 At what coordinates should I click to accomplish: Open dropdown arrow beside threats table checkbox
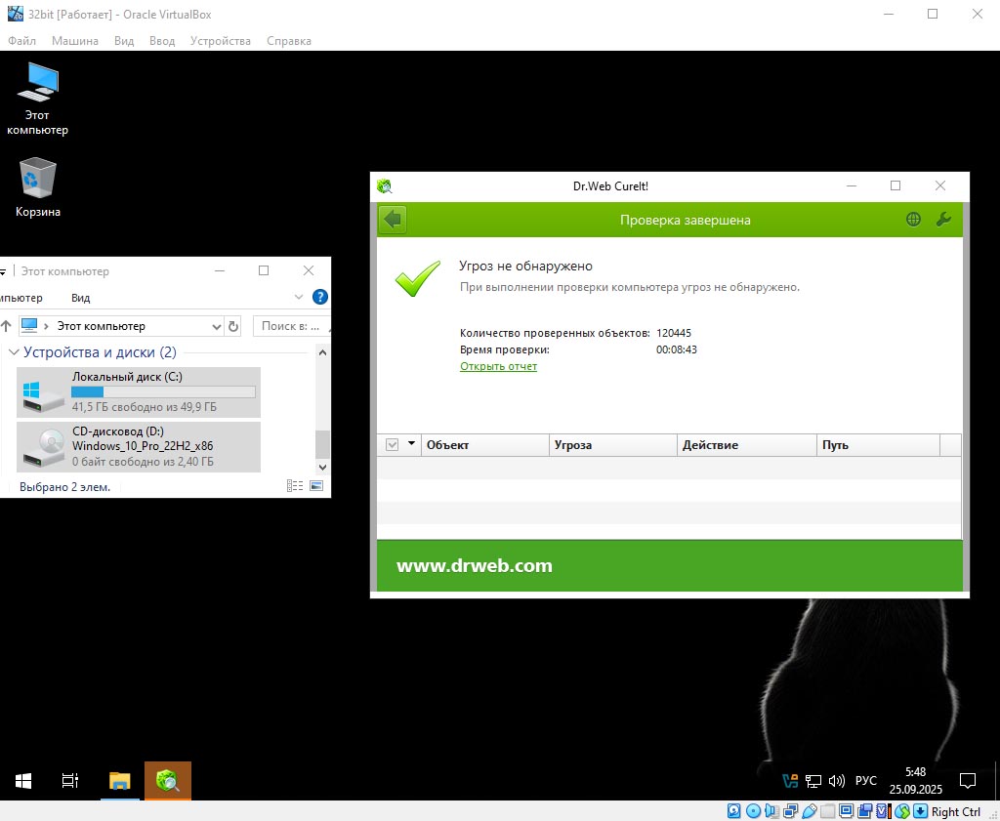click(x=411, y=444)
